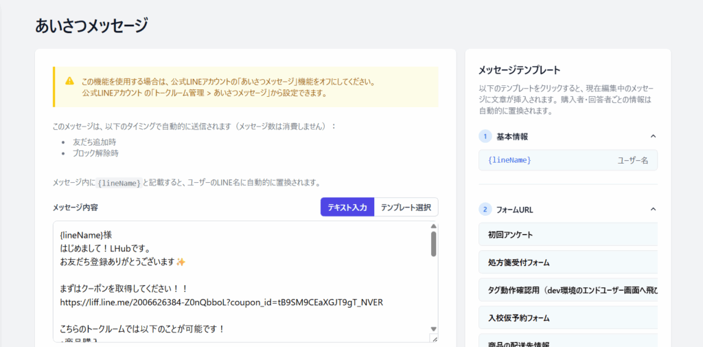Switch to the テキスト入力 tab
Screen dimensions: 703x347
point(347,208)
